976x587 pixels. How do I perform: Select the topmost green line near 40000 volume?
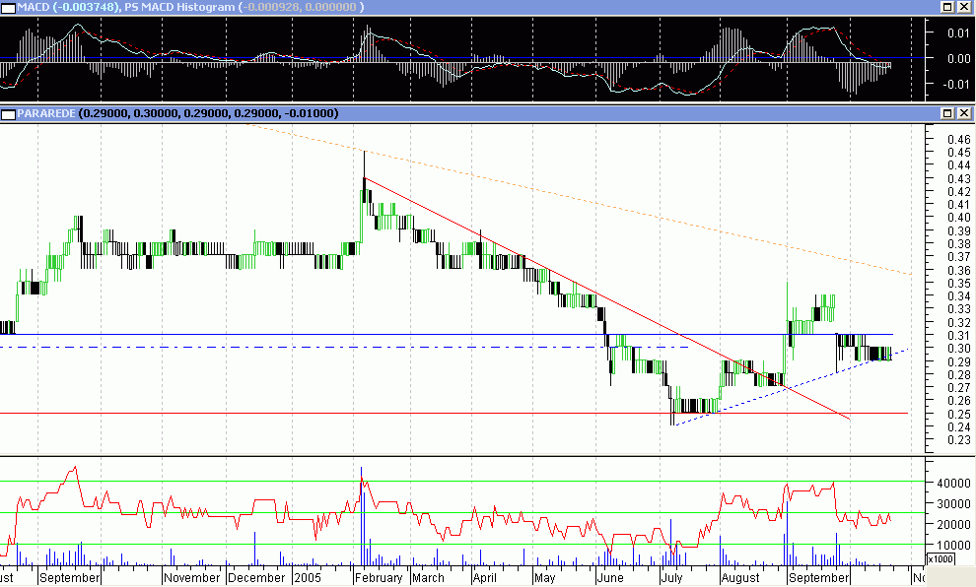(x=462, y=482)
